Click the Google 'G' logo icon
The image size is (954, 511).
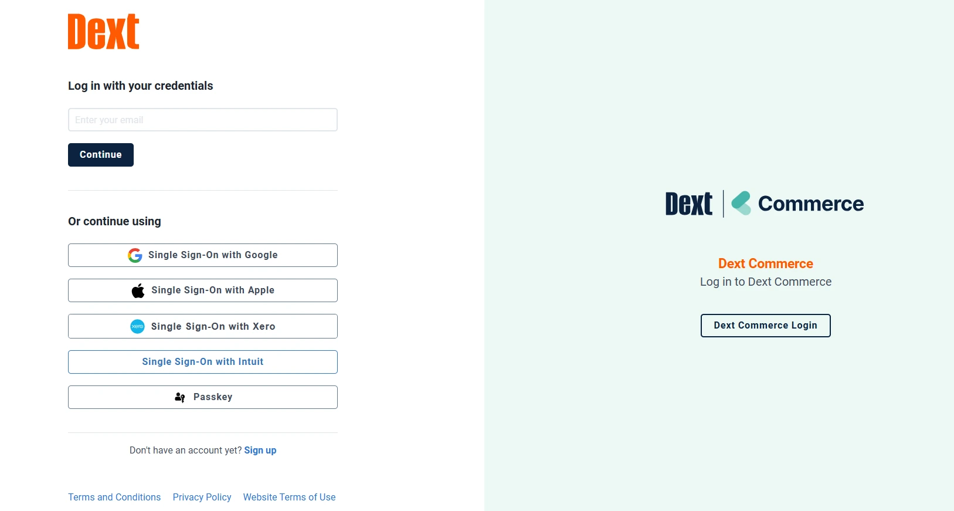click(x=135, y=255)
